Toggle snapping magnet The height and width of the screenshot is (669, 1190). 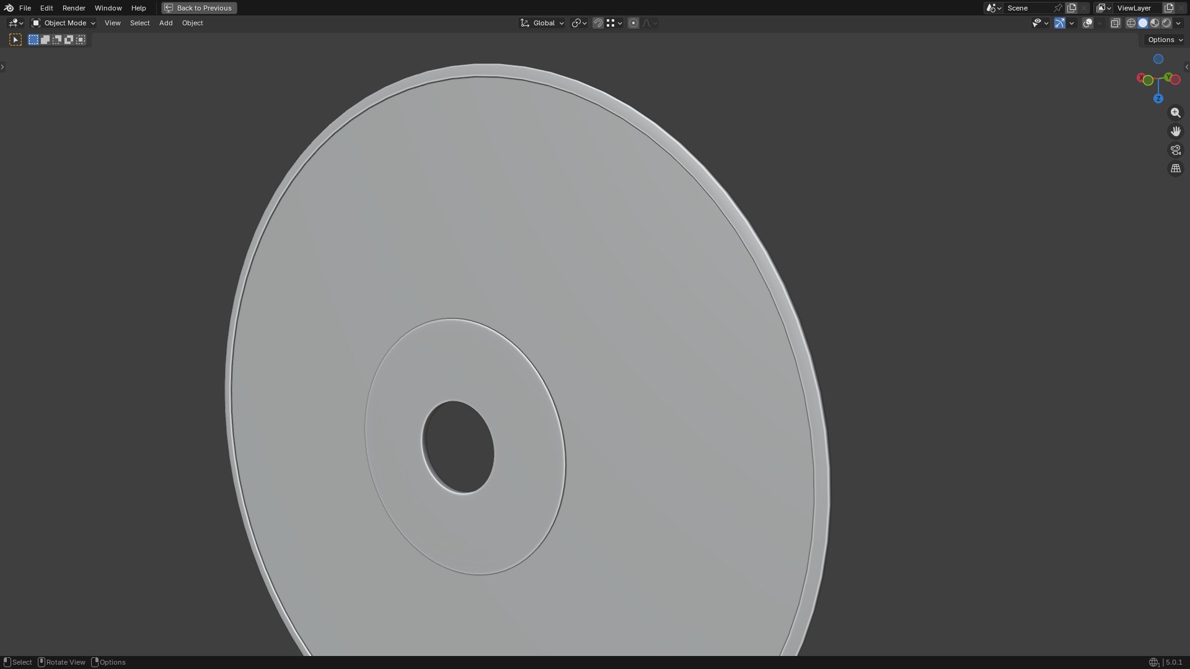(597, 23)
